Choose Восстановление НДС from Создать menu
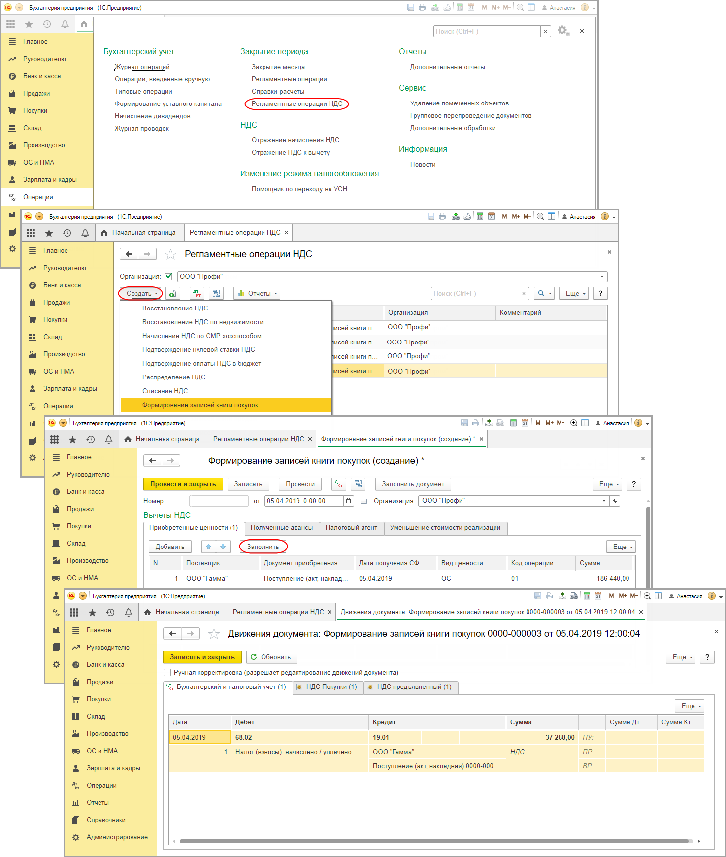 click(226, 309)
